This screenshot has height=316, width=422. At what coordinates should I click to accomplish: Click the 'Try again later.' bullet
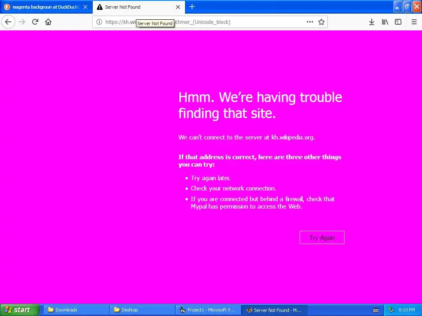[211, 178]
